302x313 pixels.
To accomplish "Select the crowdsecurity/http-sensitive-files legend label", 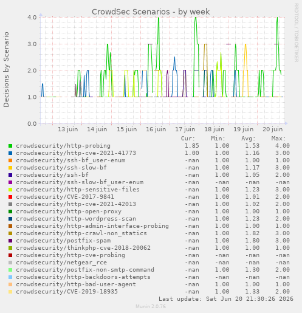I will point(78,190).
